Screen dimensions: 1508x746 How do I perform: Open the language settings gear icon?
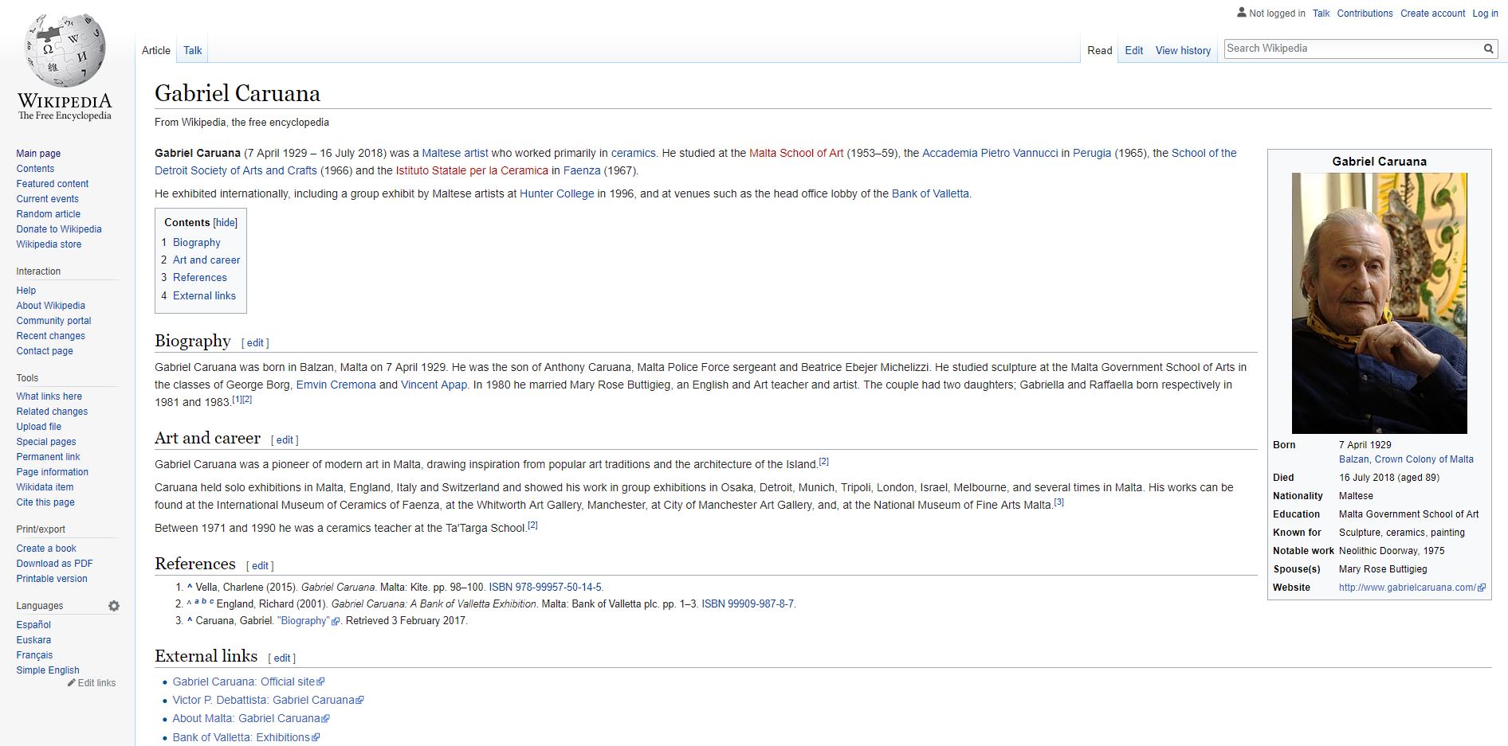click(x=114, y=606)
